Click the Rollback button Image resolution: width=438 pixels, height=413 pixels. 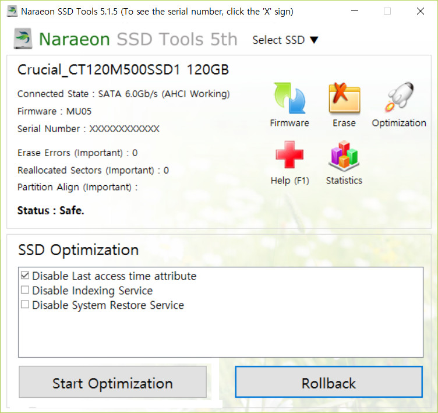pyautogui.click(x=328, y=382)
